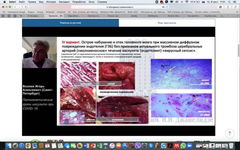Toggle the Safari sidebar button
Image resolution: width=240 pixels, height=150 pixels.
pos(26,7)
